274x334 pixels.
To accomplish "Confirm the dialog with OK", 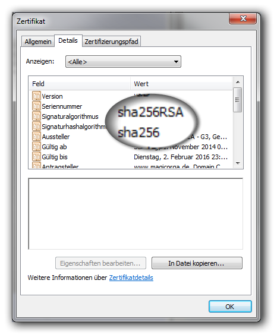I will [x=230, y=307].
